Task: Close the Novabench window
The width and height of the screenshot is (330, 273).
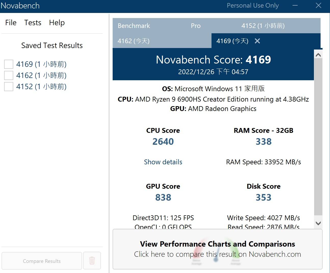Action: (x=319, y=5)
